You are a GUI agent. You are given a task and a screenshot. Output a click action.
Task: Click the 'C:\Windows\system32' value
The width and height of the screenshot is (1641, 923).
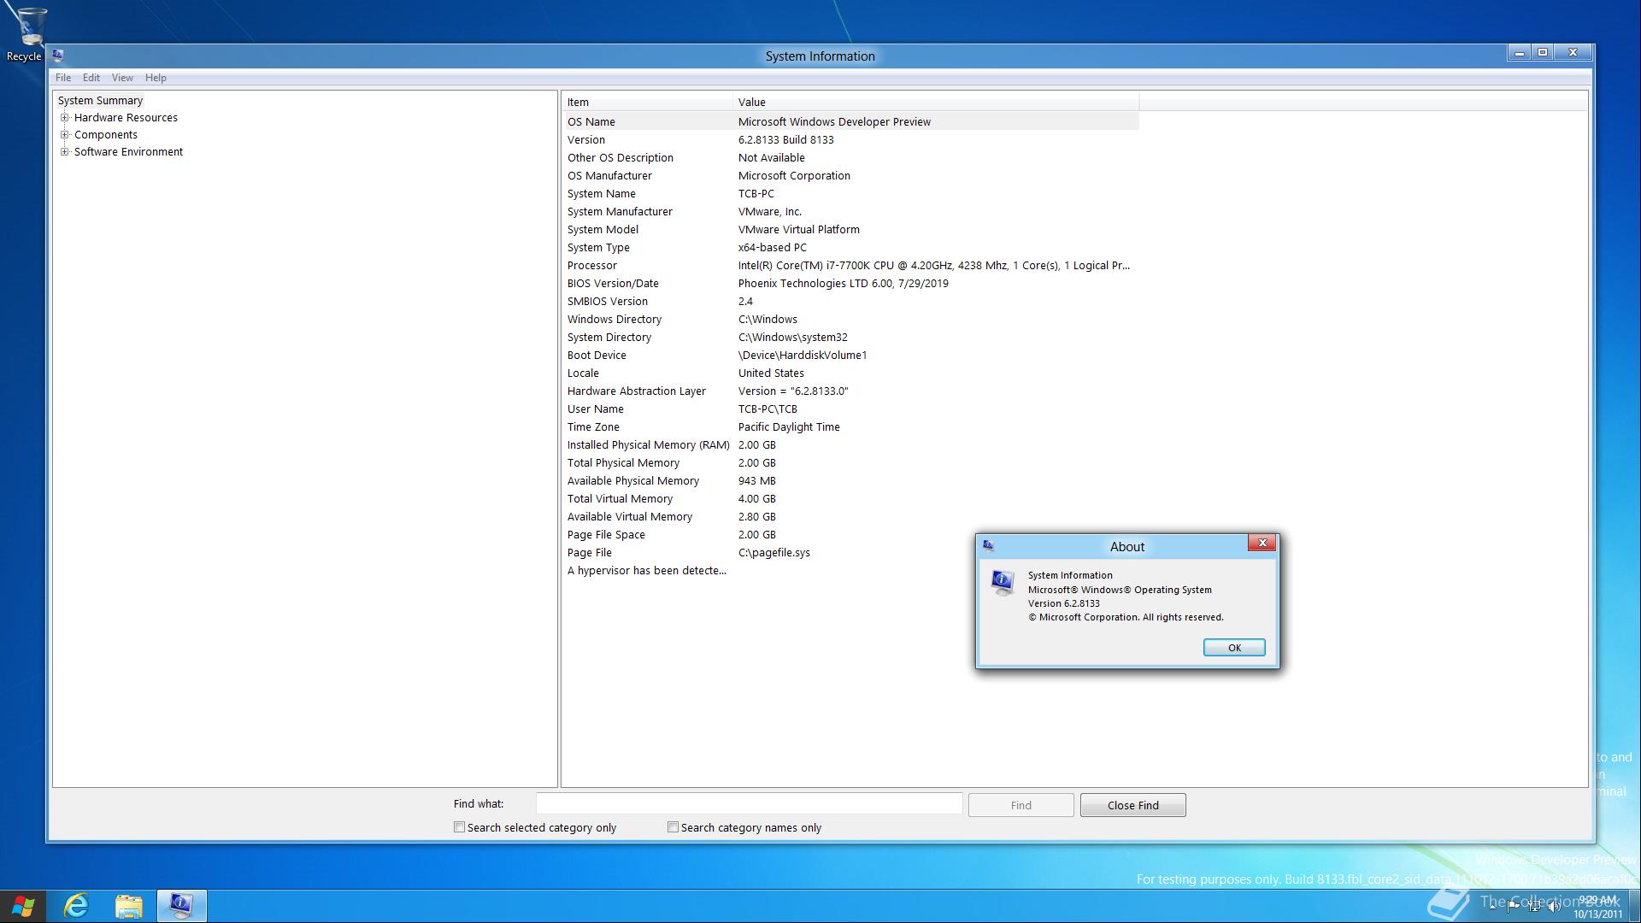coord(792,338)
